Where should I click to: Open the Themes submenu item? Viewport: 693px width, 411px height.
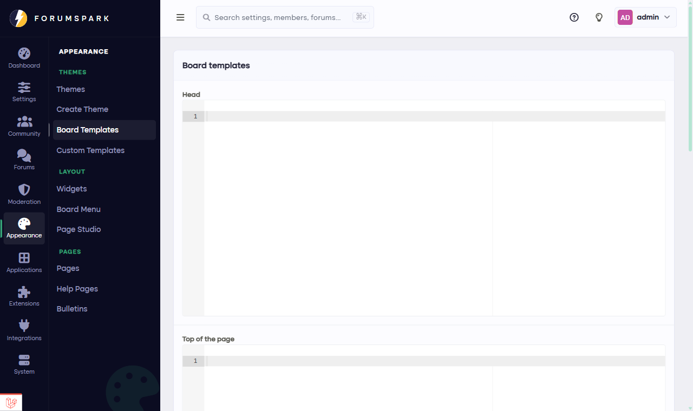[x=71, y=89]
